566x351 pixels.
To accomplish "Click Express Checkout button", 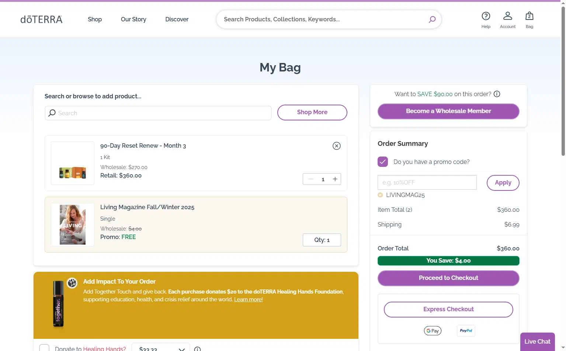I will [x=448, y=309].
